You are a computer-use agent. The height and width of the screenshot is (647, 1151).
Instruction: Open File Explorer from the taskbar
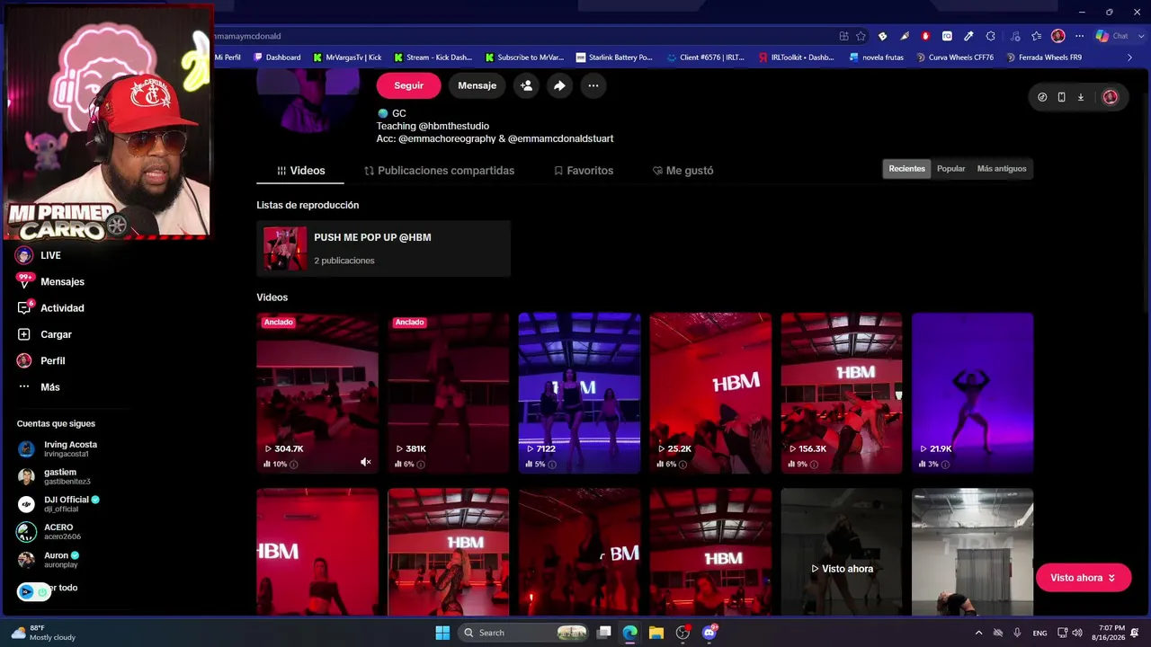point(656,633)
